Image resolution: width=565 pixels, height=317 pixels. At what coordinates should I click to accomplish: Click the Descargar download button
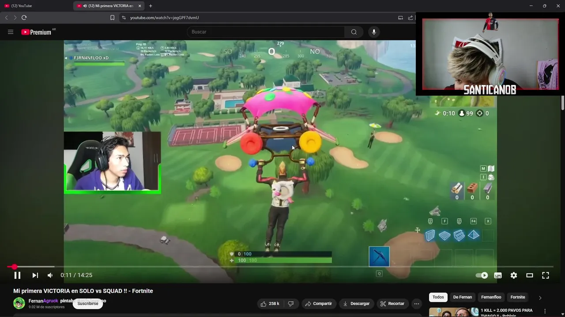[356, 304]
